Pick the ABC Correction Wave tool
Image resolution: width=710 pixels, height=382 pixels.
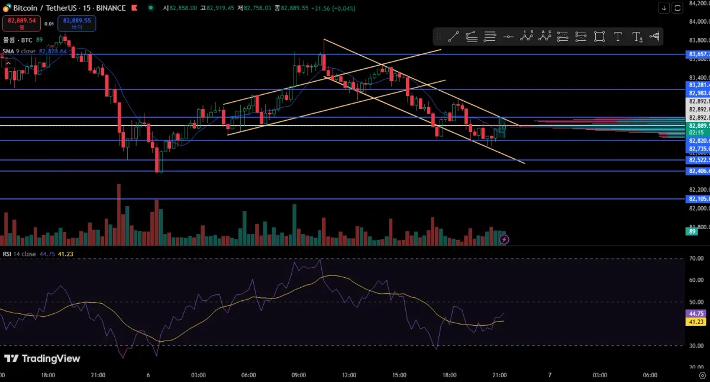tap(545, 37)
